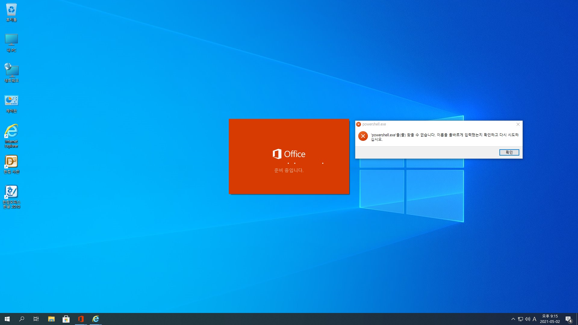Select Internet Explorer taskbar icon
The width and height of the screenshot is (578, 325).
click(x=96, y=319)
